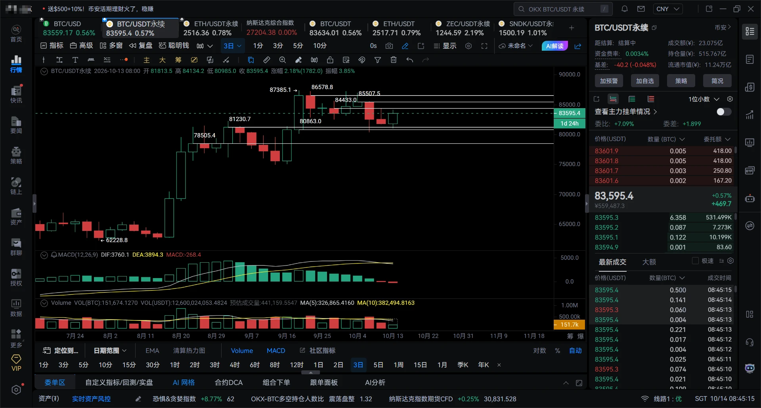Open the 行情 market sidebar icon
761x408 pixels.
(16, 64)
